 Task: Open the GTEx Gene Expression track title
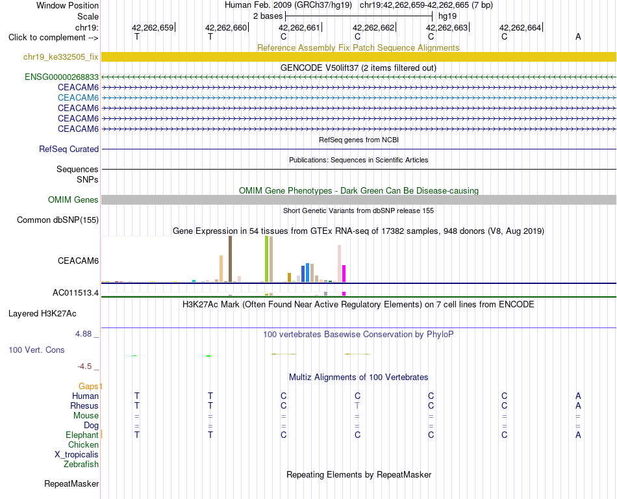point(359,231)
